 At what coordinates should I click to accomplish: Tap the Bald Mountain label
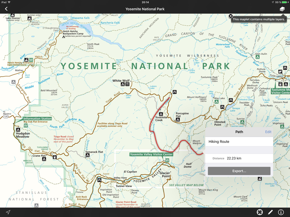[49, 90]
